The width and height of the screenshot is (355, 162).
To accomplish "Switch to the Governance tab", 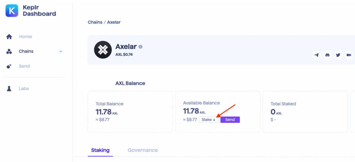I will pos(142,150).
